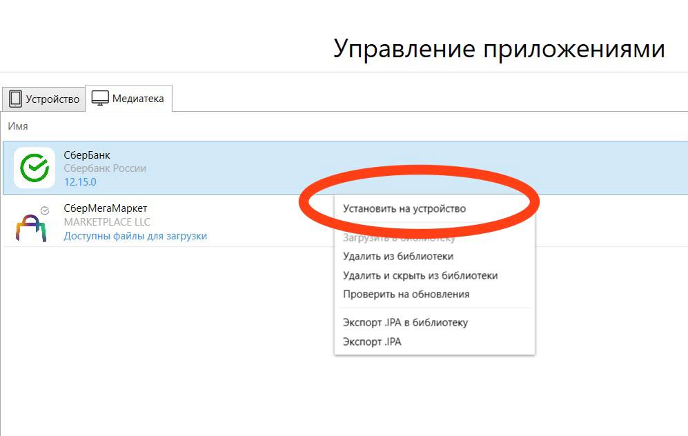The height and width of the screenshot is (436, 688).
Task: Click the Имя column header
Action: (x=18, y=126)
